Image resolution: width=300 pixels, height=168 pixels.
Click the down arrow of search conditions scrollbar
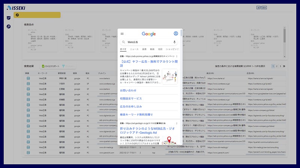tap(285, 57)
